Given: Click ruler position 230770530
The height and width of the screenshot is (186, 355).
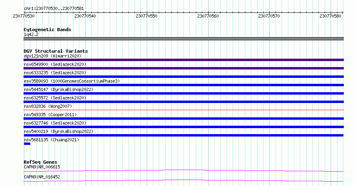Looking at the screenshot, I should click(24, 16).
